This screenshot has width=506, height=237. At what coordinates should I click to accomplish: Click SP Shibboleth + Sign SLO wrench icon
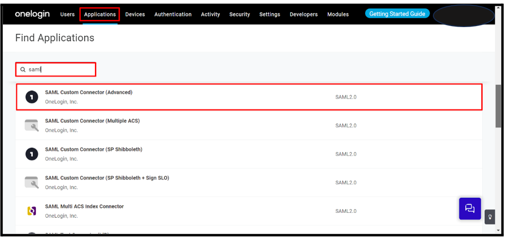(31, 182)
